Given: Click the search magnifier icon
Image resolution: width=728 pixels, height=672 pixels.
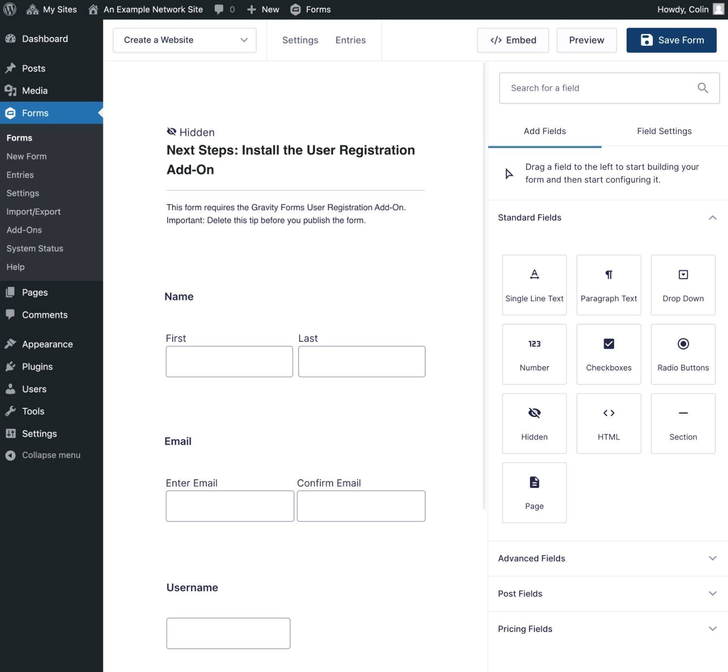Looking at the screenshot, I should click(x=703, y=88).
